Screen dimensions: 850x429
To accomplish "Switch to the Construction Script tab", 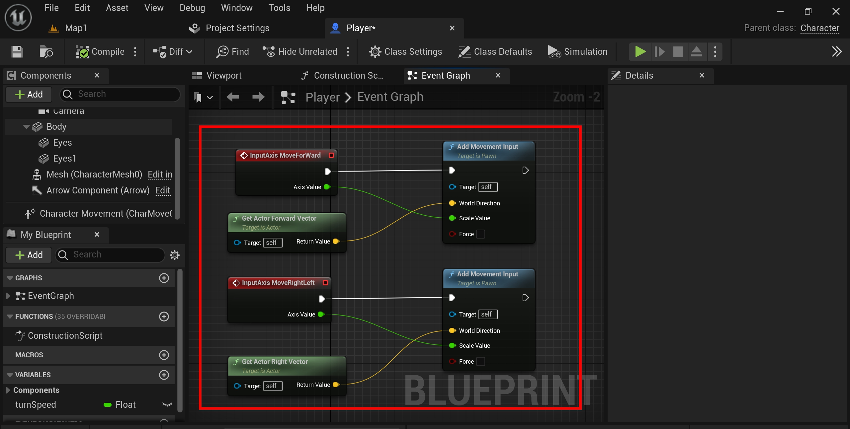I will (342, 76).
